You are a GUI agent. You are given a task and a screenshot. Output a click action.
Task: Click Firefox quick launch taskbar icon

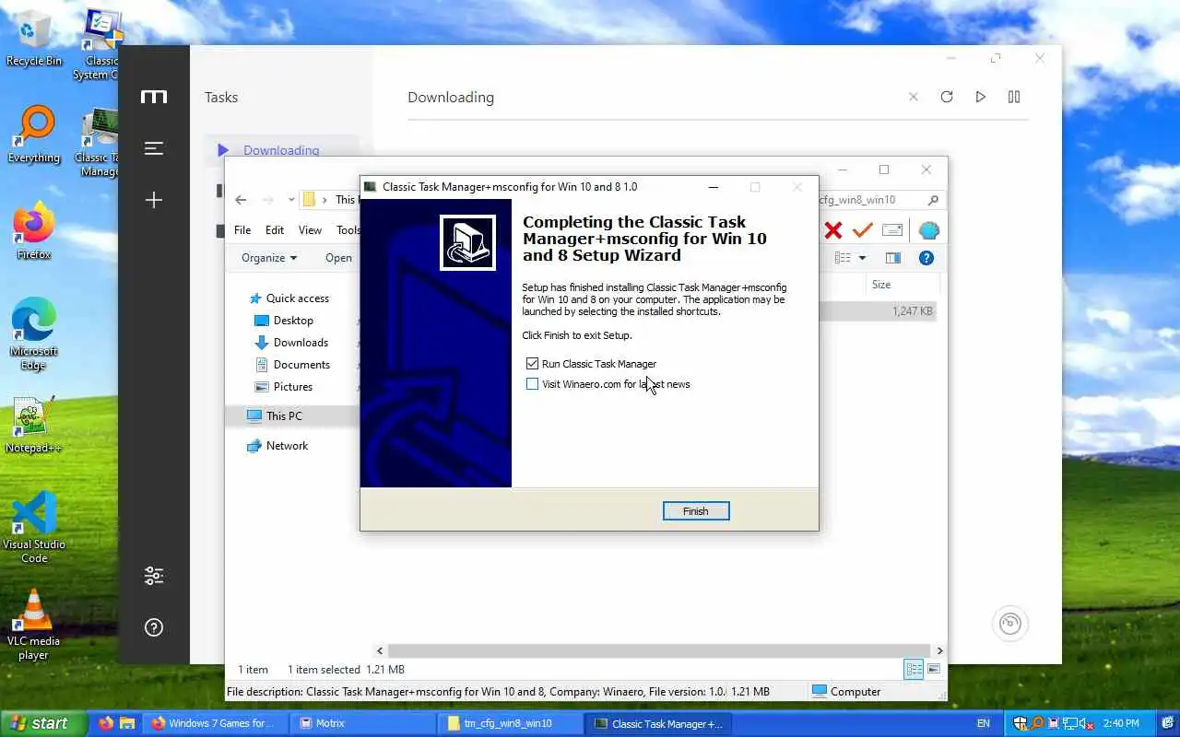106,723
